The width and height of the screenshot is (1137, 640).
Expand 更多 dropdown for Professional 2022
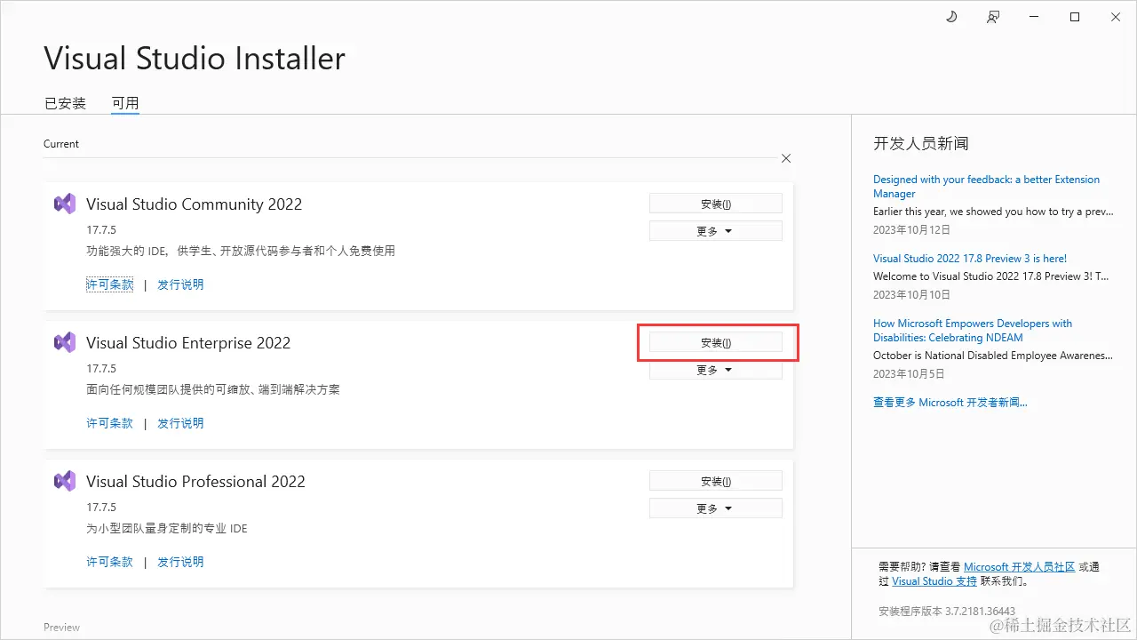click(x=716, y=508)
